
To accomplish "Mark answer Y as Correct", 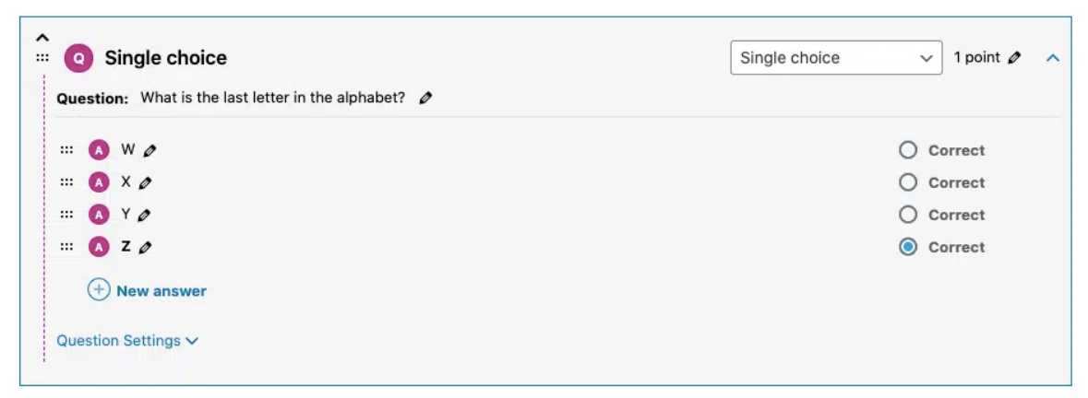I will 908,216.
